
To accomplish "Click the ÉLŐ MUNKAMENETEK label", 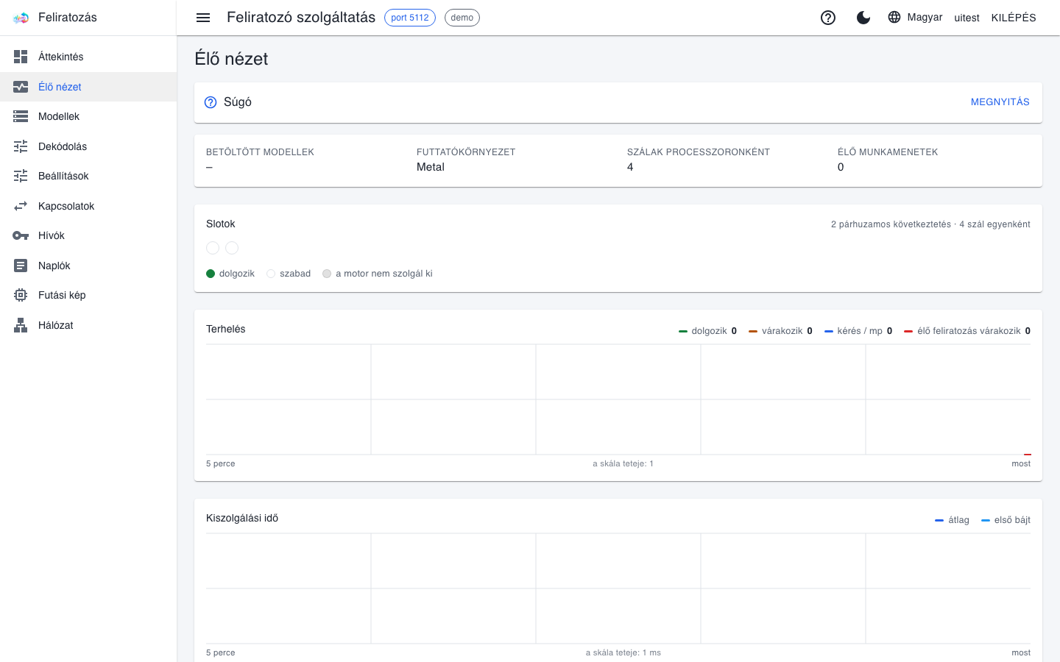I will [x=888, y=152].
